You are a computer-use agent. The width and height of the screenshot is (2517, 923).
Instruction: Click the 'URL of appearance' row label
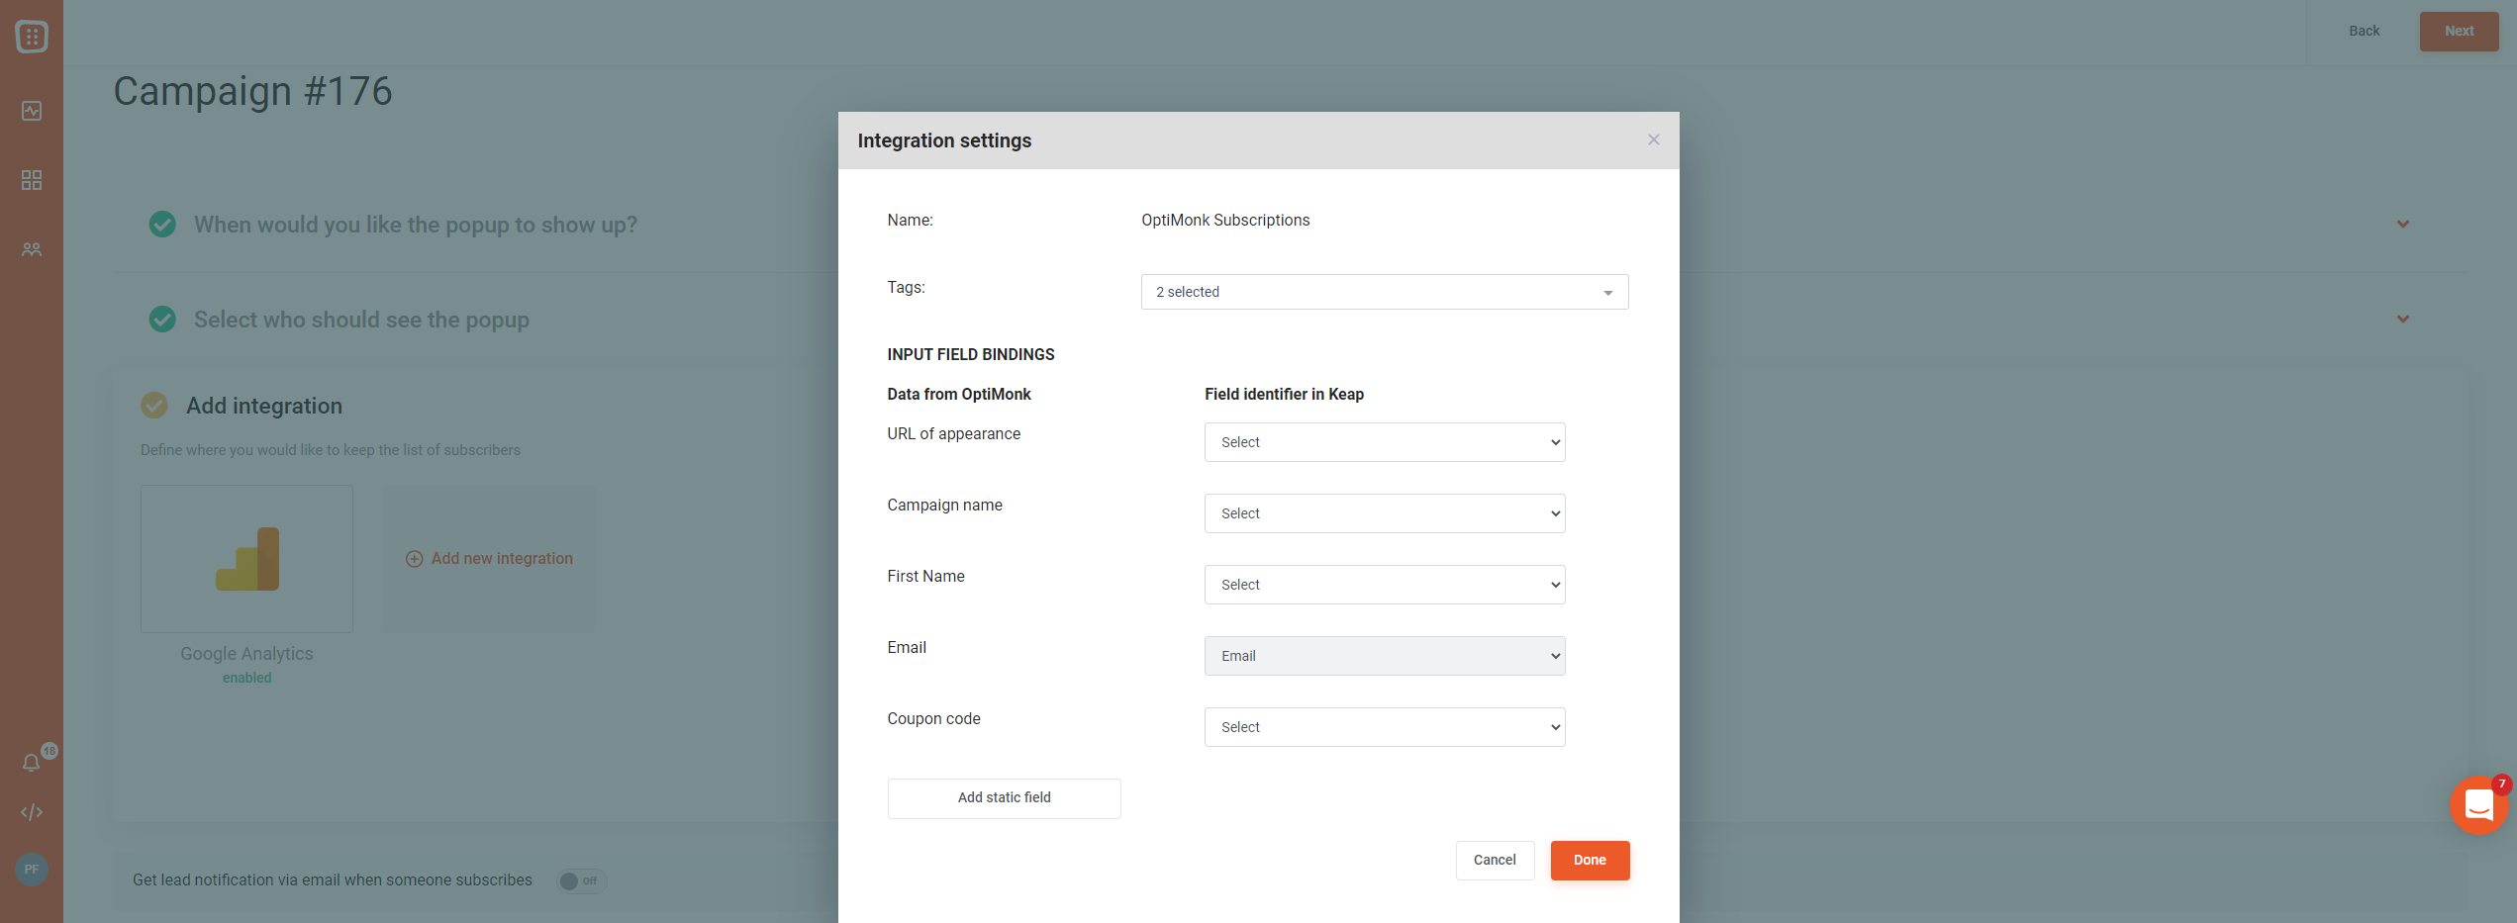953,434
